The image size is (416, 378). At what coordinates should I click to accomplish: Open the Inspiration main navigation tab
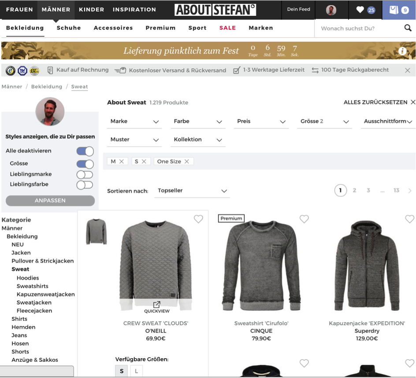tap(134, 10)
